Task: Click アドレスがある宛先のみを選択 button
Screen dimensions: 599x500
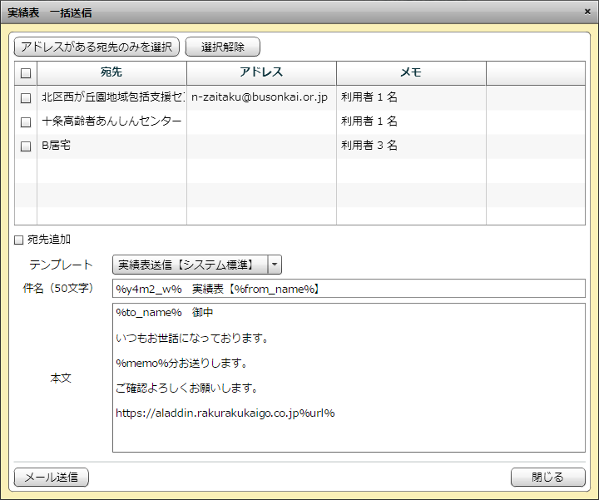Action: (x=97, y=47)
